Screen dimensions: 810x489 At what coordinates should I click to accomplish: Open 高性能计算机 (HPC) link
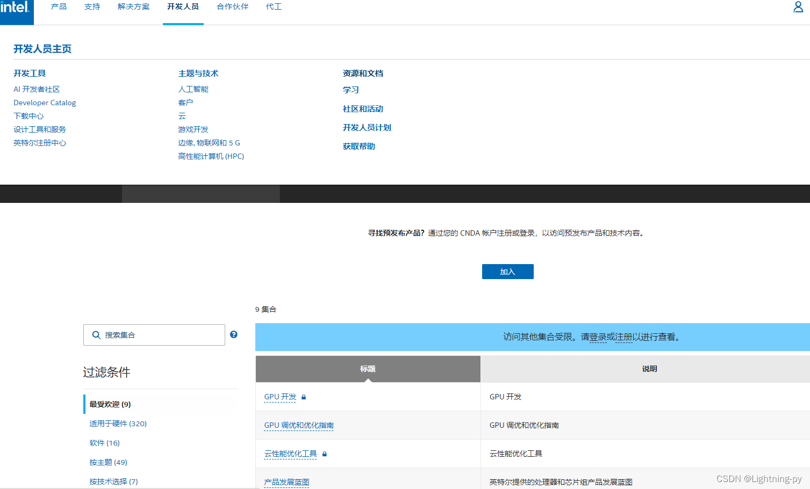[x=211, y=156]
